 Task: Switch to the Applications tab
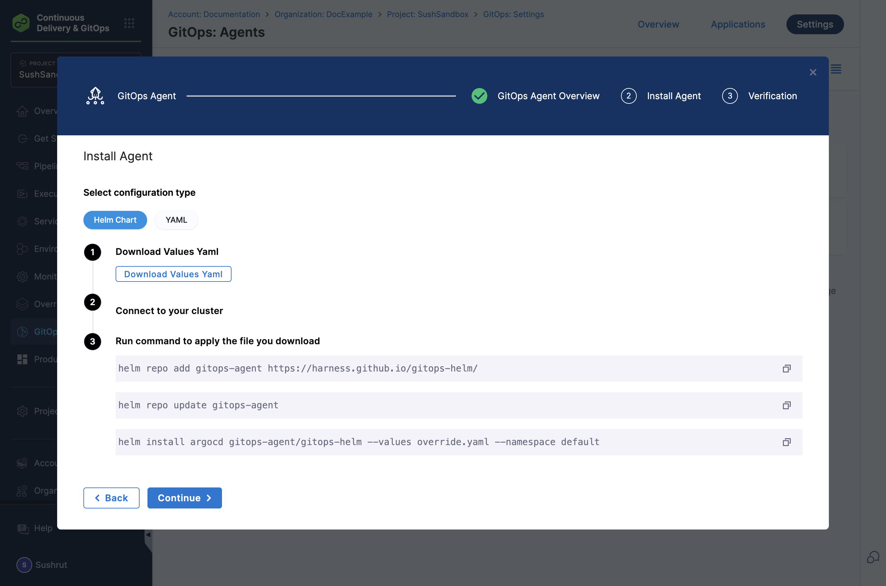[x=738, y=24]
